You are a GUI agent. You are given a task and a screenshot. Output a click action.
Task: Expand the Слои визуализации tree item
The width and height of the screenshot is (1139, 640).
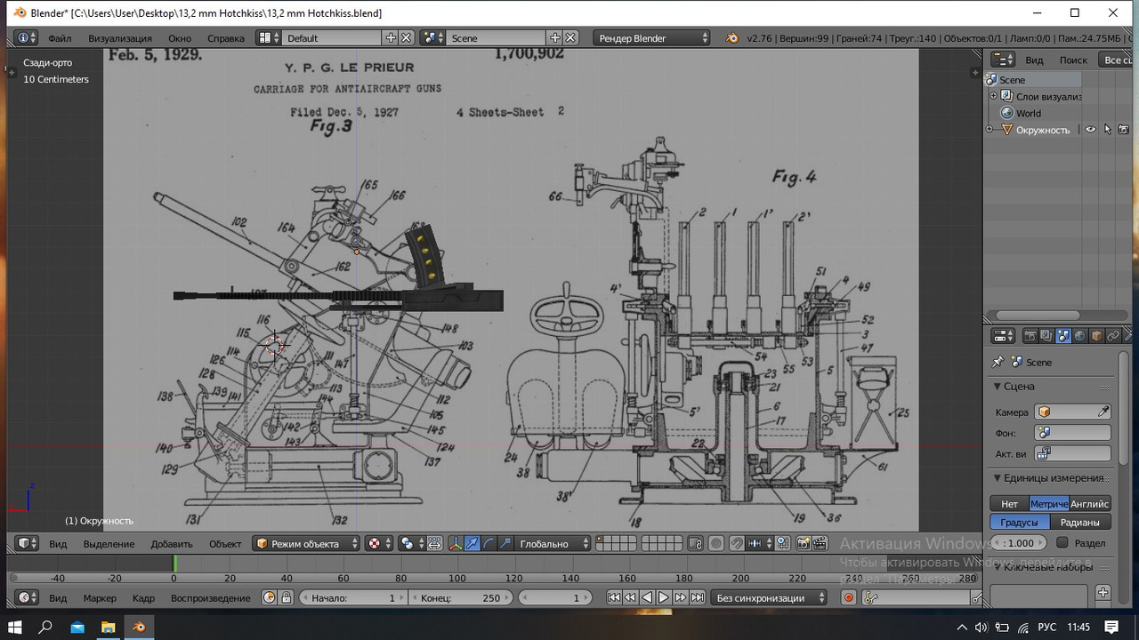pyautogui.click(x=993, y=96)
